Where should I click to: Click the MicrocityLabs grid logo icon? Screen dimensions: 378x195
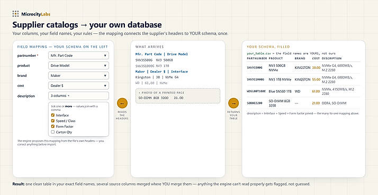tap(15, 14)
